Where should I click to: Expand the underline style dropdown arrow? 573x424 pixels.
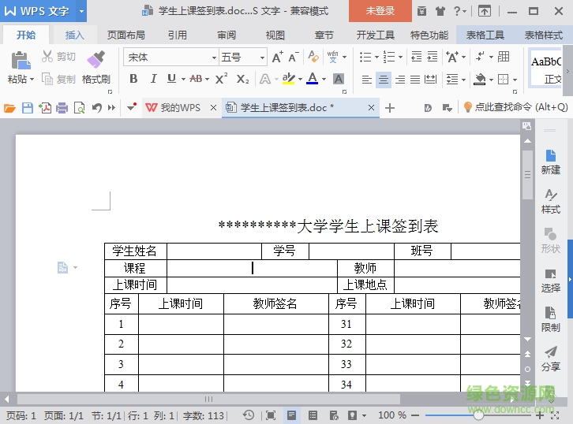click(x=183, y=79)
